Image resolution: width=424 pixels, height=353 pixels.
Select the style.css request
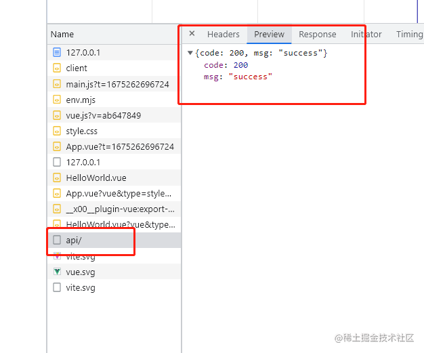114,131
